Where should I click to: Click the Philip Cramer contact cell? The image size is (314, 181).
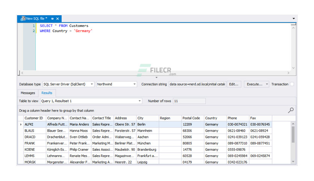(80, 150)
